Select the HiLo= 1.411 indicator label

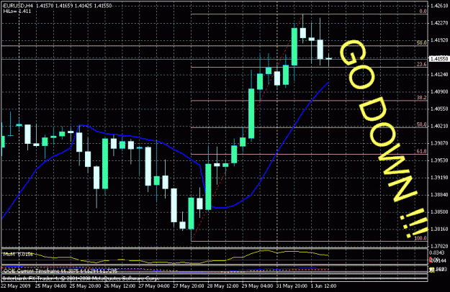point(17,12)
